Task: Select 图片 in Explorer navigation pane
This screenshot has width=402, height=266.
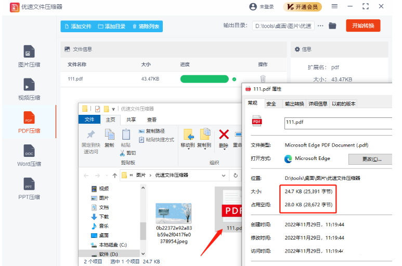Action: (100, 198)
